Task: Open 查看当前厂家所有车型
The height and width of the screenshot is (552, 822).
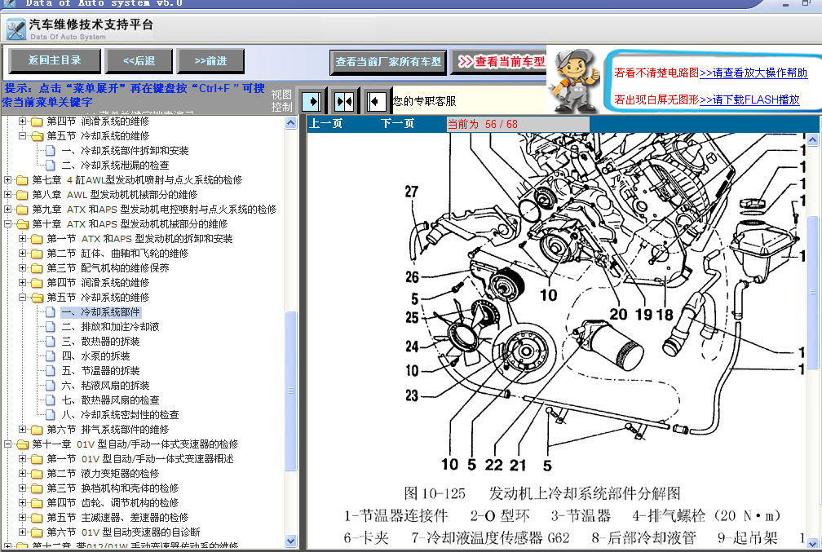Action: pos(388,63)
